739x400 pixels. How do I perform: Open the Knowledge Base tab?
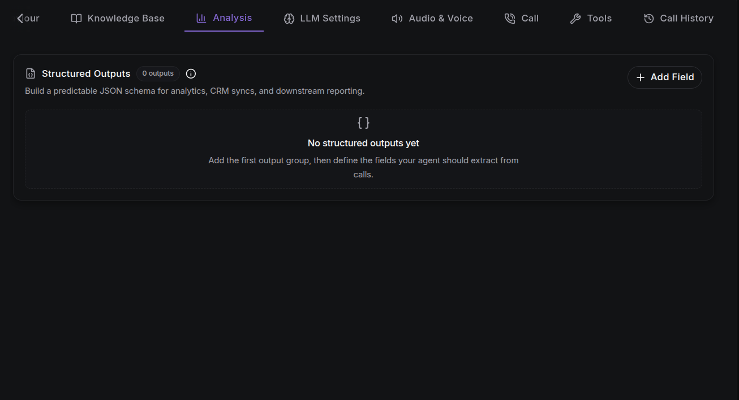[118, 19]
